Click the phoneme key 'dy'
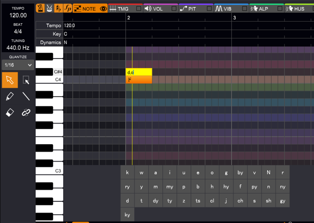The width and height of the screenshot is (314, 223). point(155,201)
